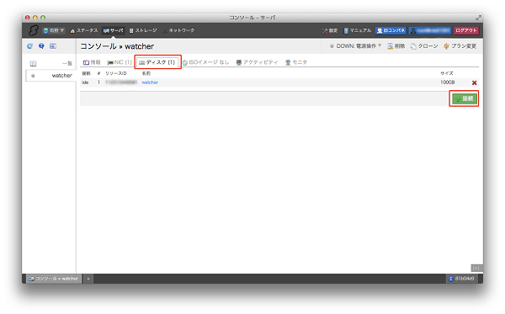Screen dimensions: 505x314
Task: Click the red X to detach disk
Action: coord(474,82)
